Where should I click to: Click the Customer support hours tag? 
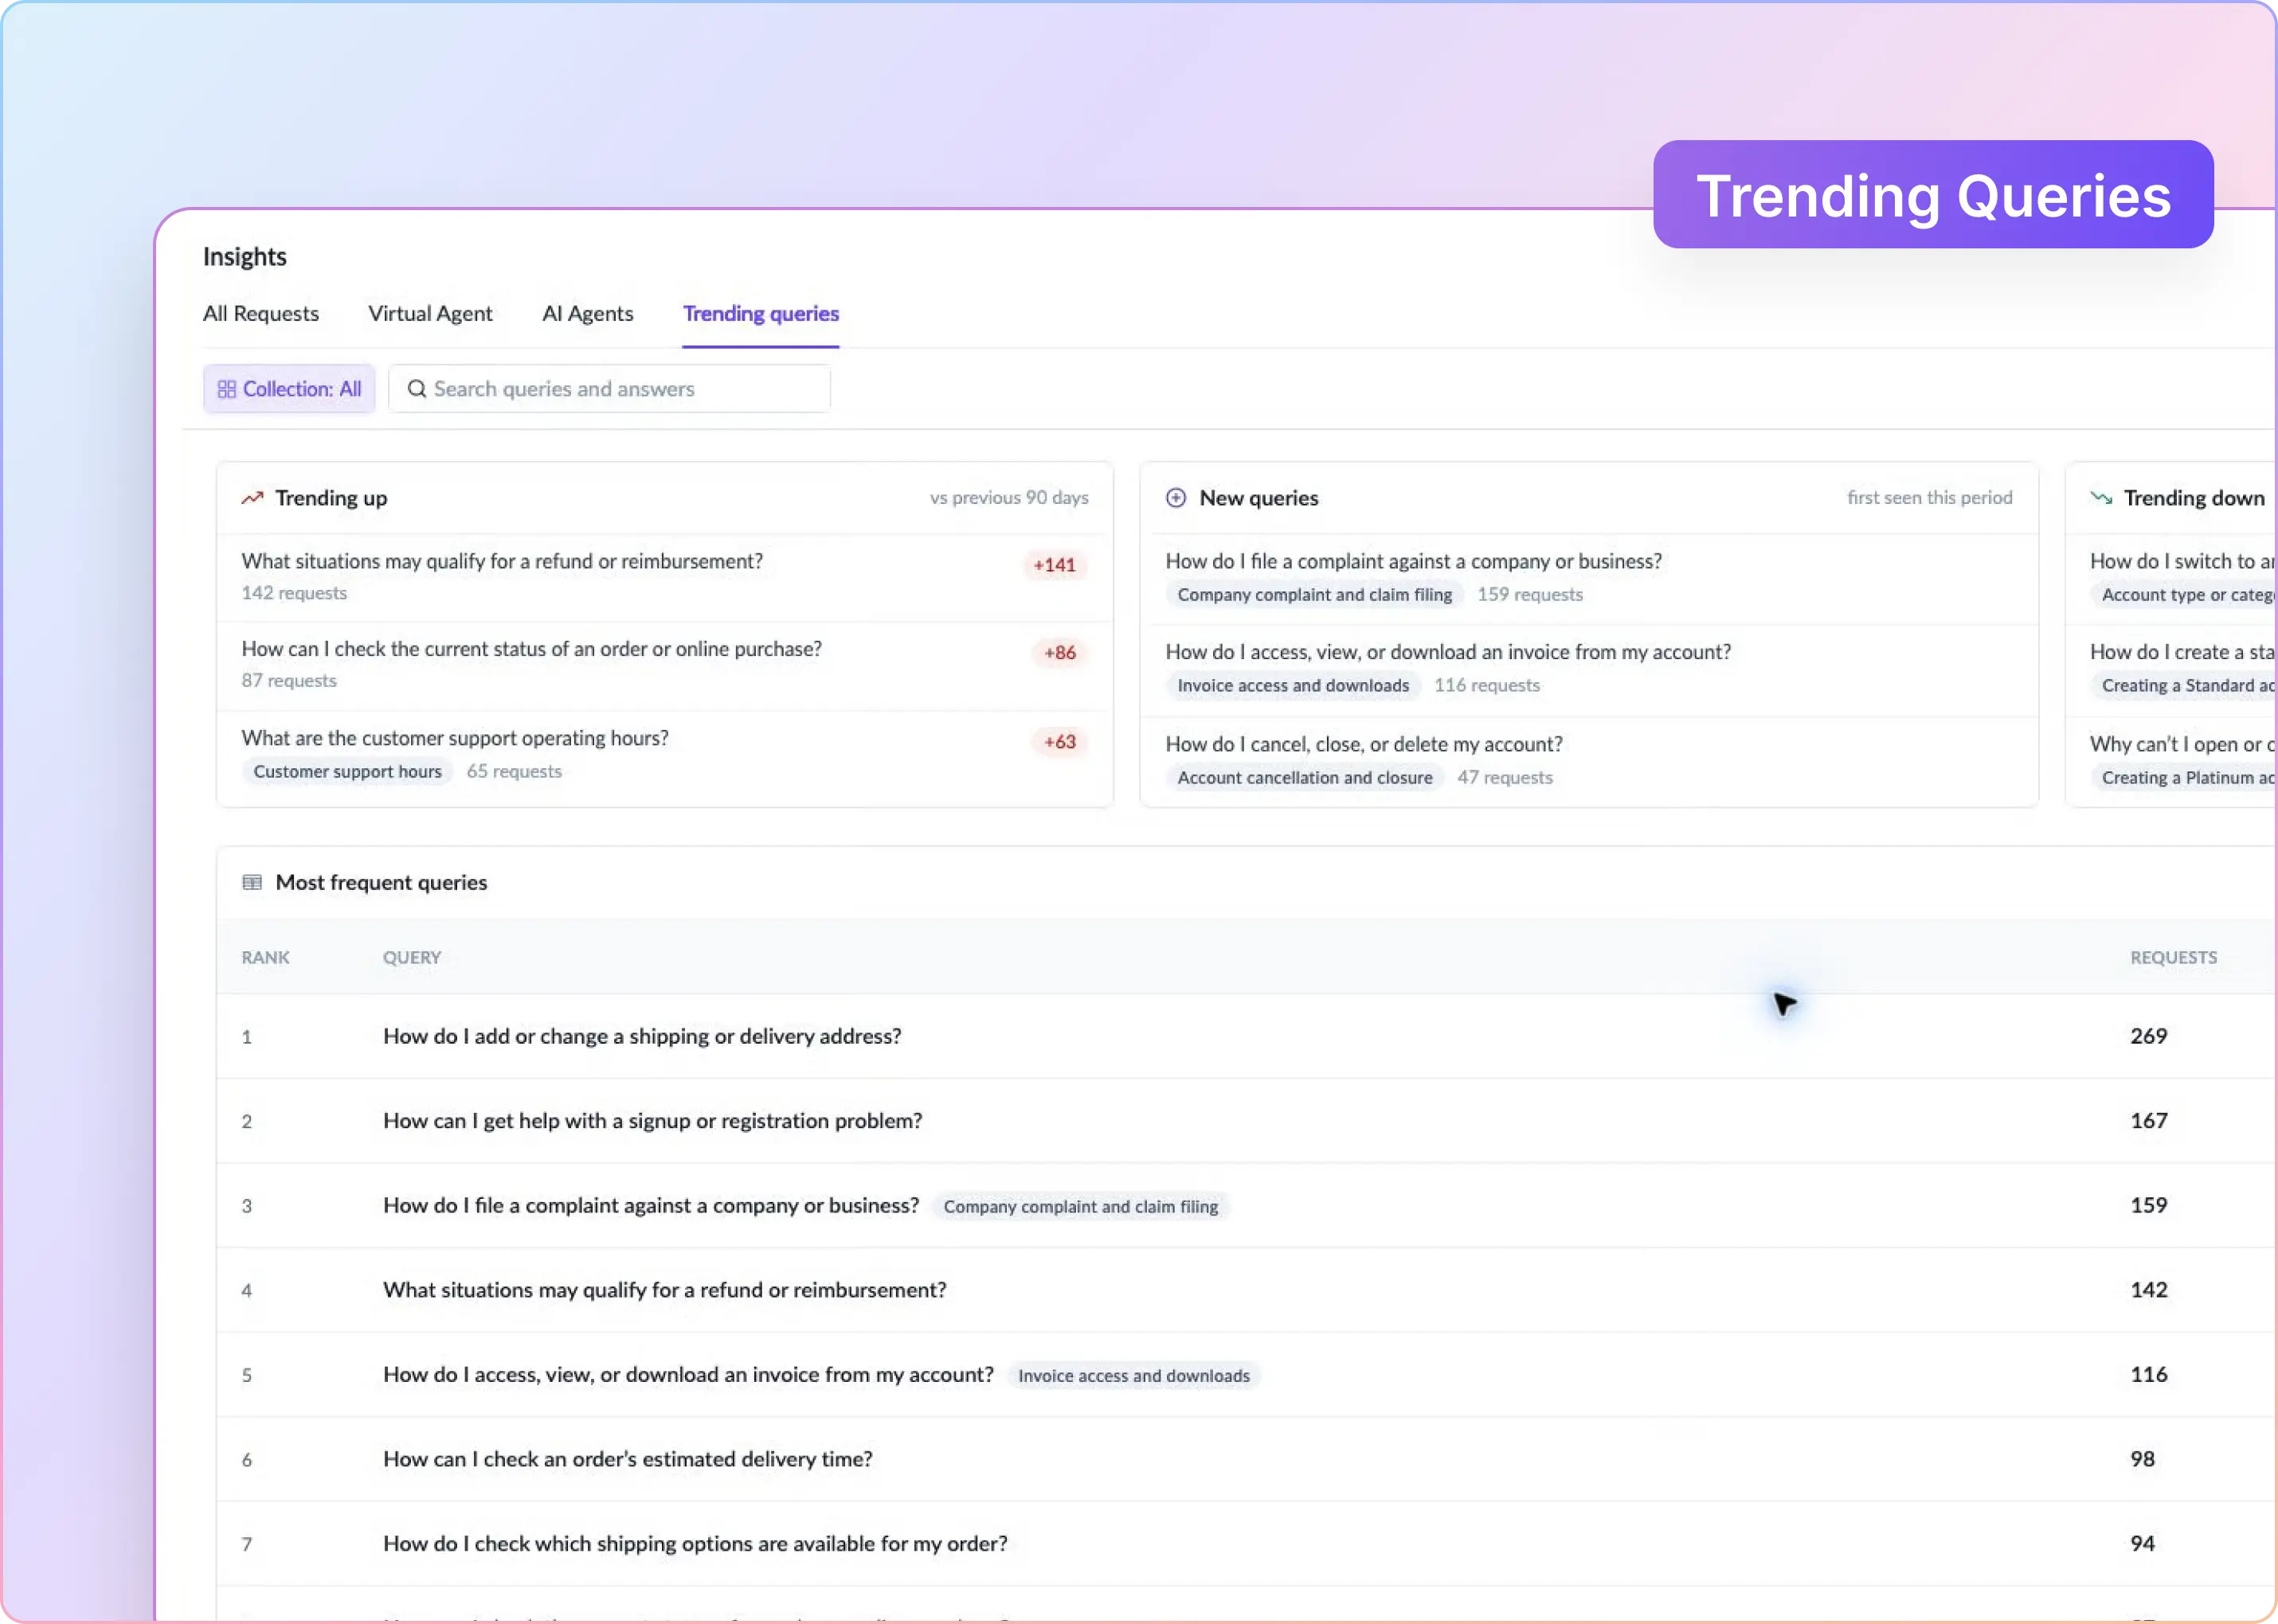pyautogui.click(x=347, y=771)
